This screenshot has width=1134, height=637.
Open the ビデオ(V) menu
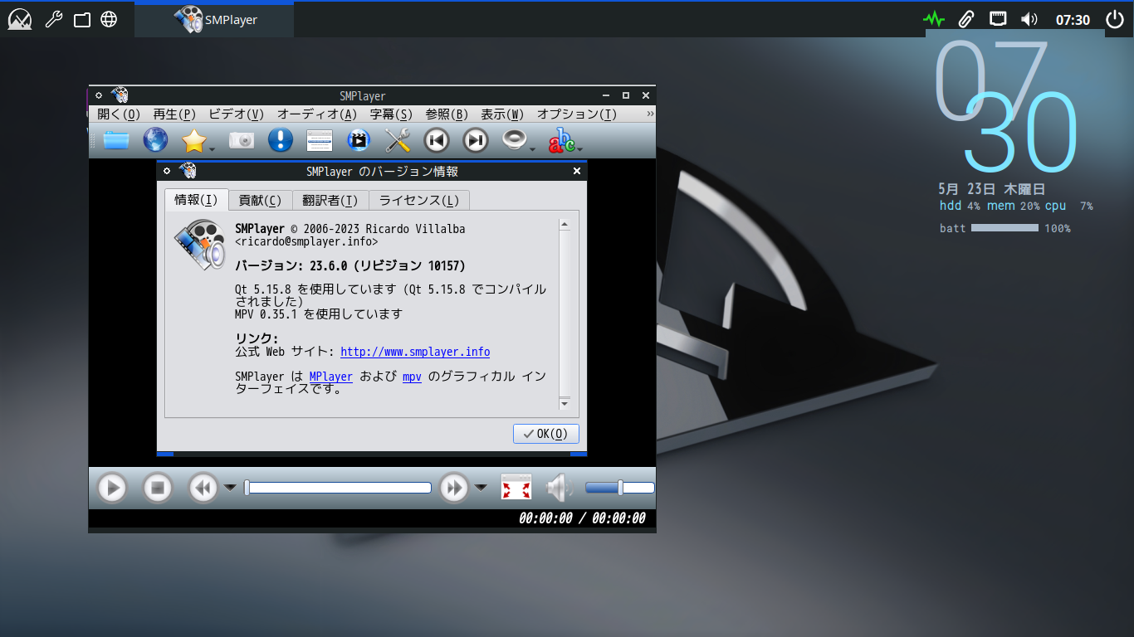(x=236, y=114)
